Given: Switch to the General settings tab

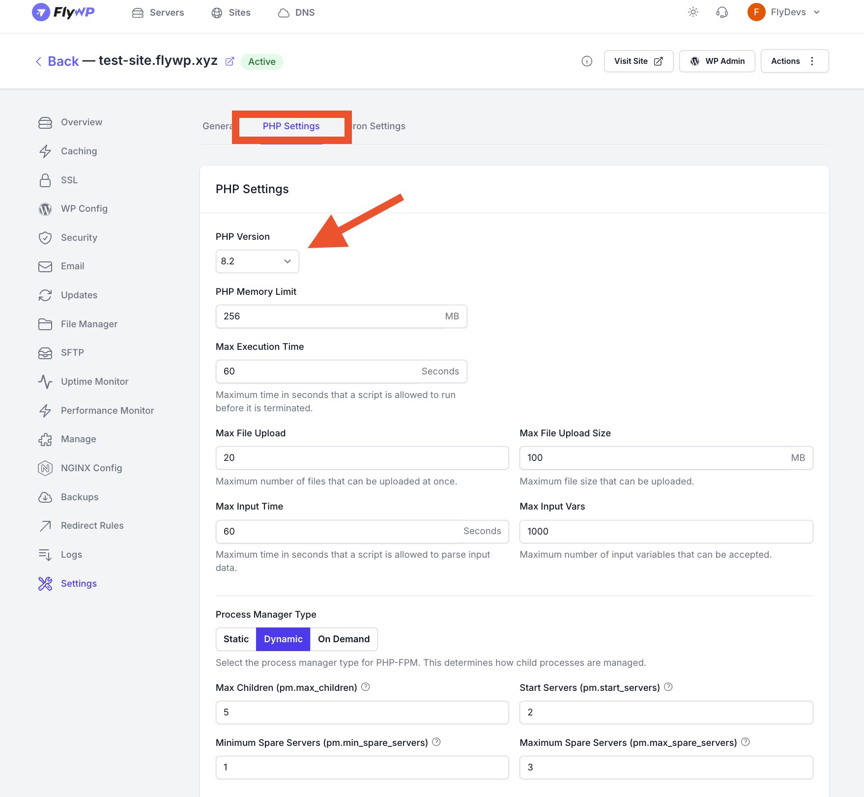Looking at the screenshot, I should pyautogui.click(x=218, y=126).
